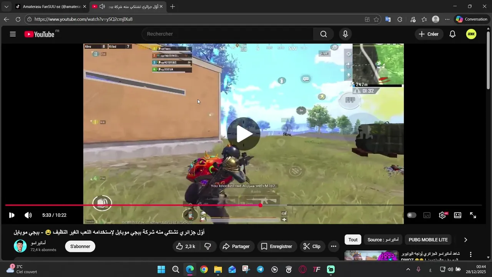492x277 pixels.
Task: Toggle subtitles (captions) button
Action: (x=427, y=215)
